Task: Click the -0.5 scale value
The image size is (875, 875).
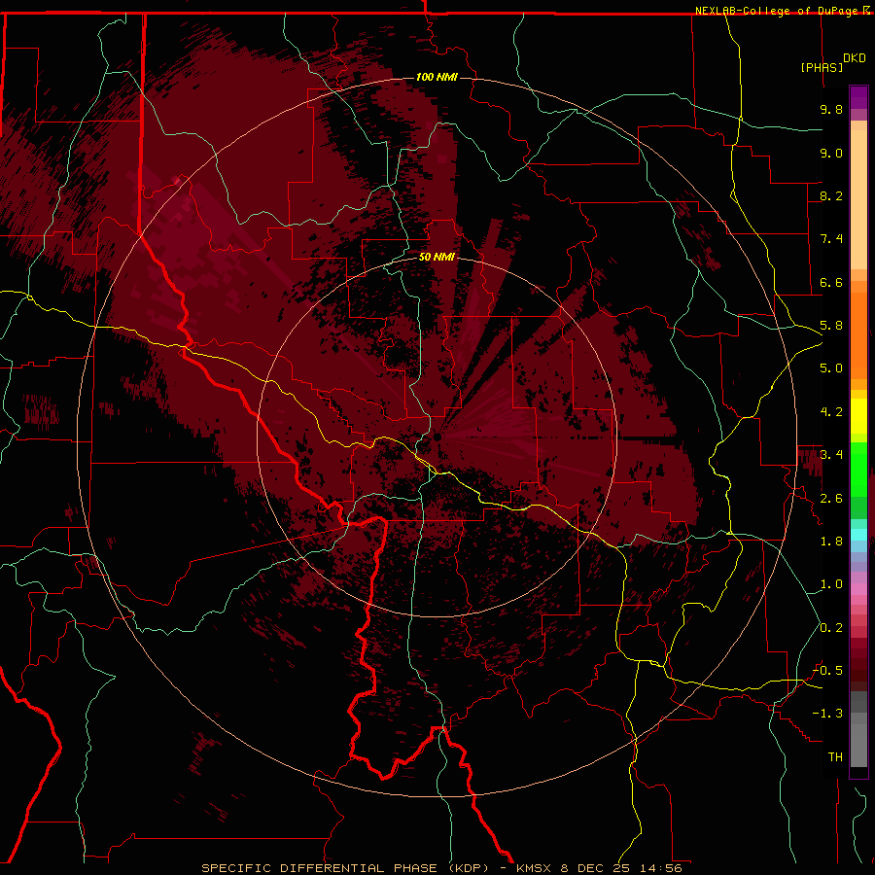Action: [x=828, y=671]
